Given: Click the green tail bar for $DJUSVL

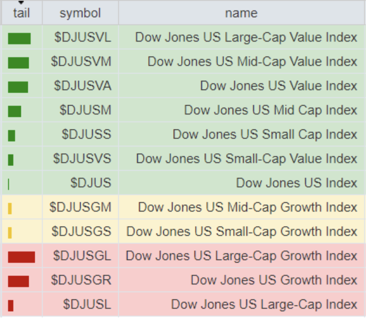Looking at the screenshot, I should point(19,39).
